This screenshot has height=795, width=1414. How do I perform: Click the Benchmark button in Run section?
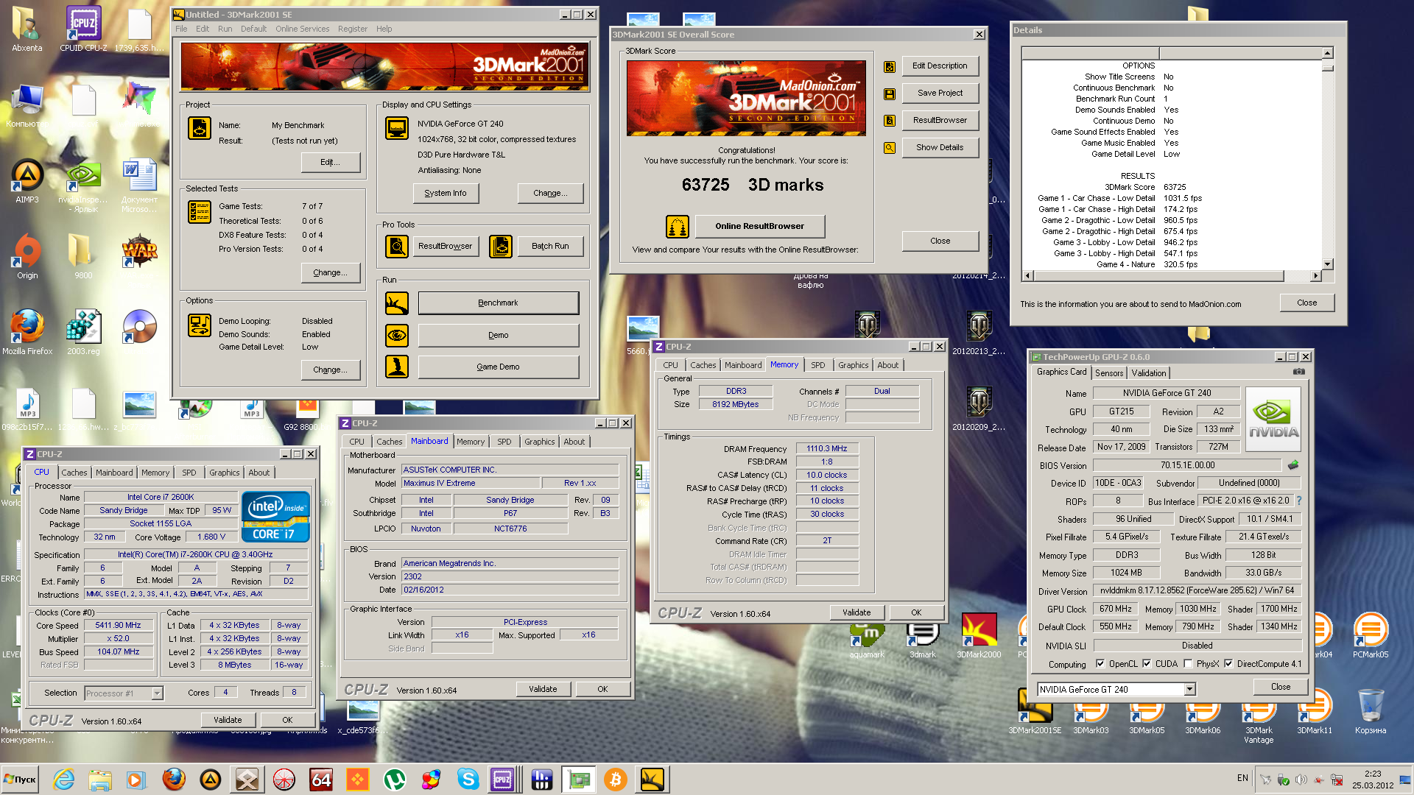click(x=498, y=303)
